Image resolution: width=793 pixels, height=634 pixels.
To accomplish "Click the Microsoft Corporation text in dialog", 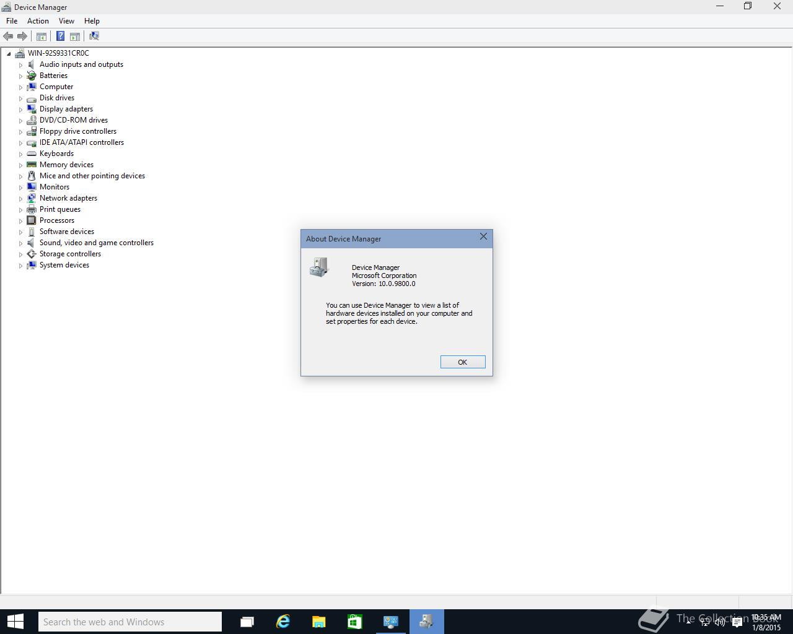I will 384,276.
